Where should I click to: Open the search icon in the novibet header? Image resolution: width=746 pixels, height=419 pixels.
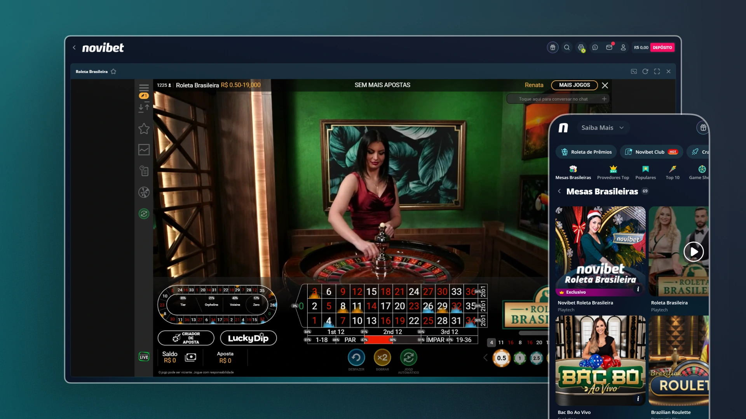coord(567,47)
